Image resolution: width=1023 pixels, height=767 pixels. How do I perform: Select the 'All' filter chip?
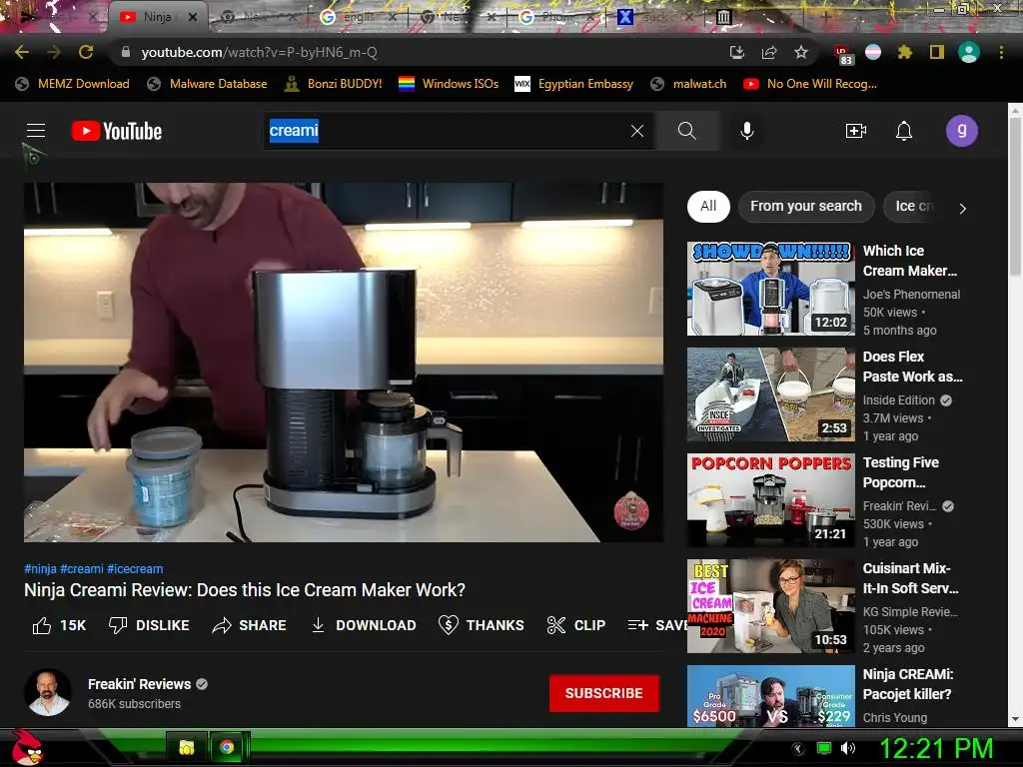708,206
